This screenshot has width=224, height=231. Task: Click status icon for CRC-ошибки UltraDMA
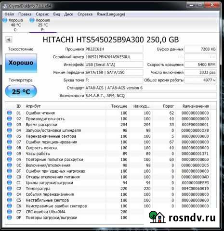pyautogui.click(x=10, y=212)
